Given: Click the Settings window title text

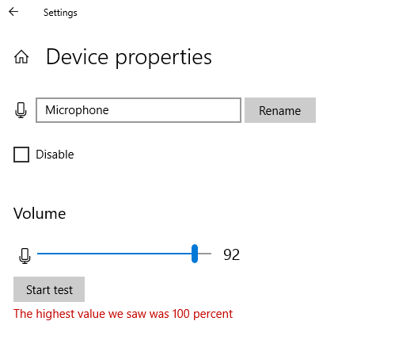Looking at the screenshot, I should click(60, 13).
